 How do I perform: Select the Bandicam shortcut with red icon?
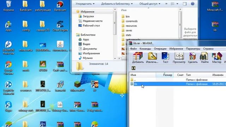point(60,6)
